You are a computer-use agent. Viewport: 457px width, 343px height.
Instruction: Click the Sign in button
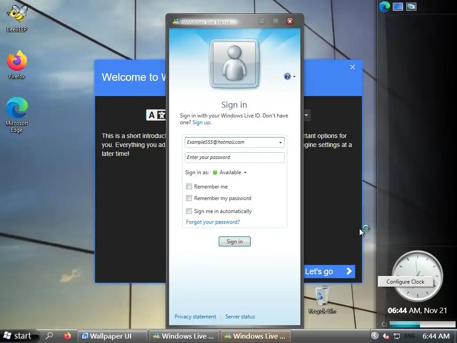coord(235,242)
